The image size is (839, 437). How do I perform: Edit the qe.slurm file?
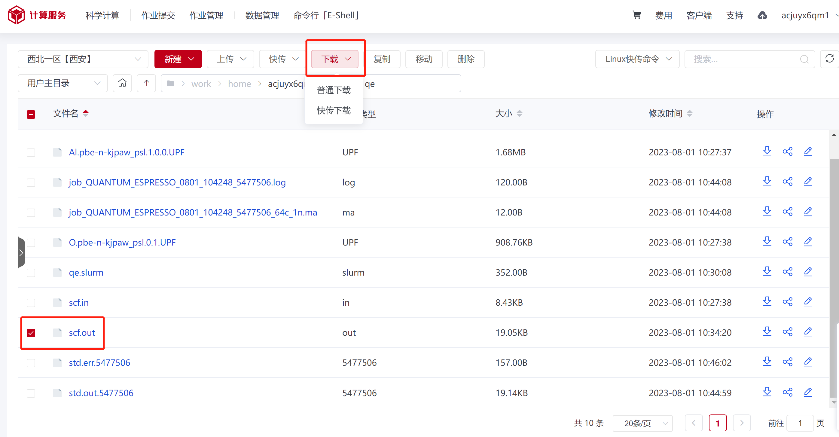808,272
